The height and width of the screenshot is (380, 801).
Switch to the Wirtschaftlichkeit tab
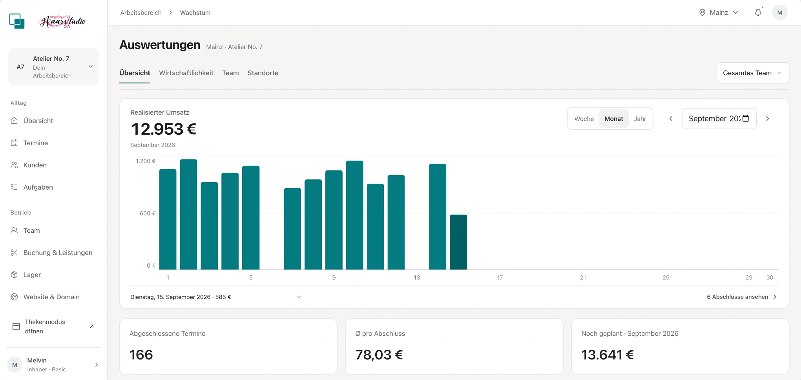[186, 73]
